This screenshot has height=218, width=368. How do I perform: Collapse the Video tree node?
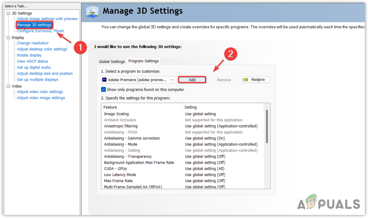(x=9, y=86)
